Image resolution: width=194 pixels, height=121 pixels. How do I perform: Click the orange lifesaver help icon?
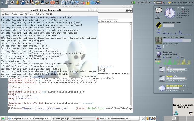pos(52,2)
